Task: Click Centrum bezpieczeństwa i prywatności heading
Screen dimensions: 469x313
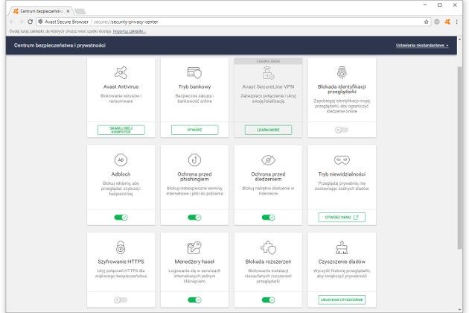Action: click(60, 45)
